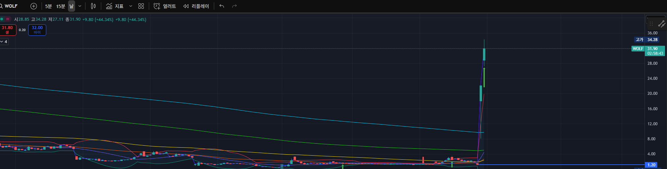
Task: Click the 36.00 price scale value
Action: [x=652, y=33]
